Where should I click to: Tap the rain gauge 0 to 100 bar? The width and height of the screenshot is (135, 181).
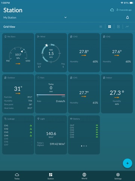coord(51,95)
